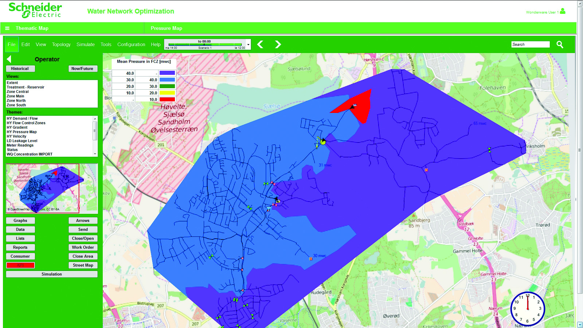Click the analog clock widget
The width and height of the screenshot is (583, 328).
(x=527, y=309)
